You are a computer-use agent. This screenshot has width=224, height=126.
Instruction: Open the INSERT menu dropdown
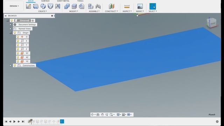tap(140, 11)
